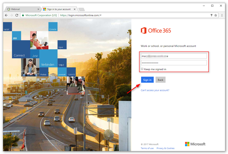Open Can't access your account link
Viewport: 228px width, 154px height.
click(155, 90)
